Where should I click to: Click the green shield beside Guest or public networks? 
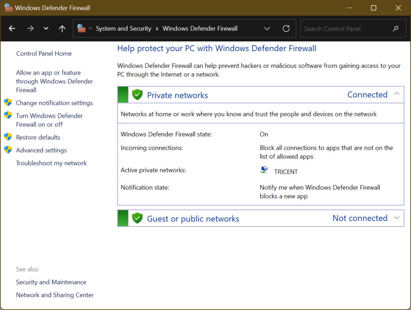pyautogui.click(x=137, y=218)
